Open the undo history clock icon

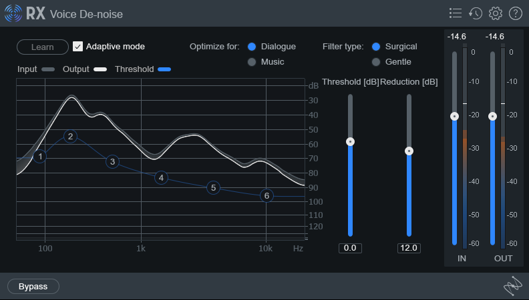476,13
